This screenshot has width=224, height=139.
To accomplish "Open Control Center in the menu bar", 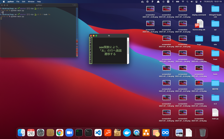I will pyautogui.click(x=196, y=2).
